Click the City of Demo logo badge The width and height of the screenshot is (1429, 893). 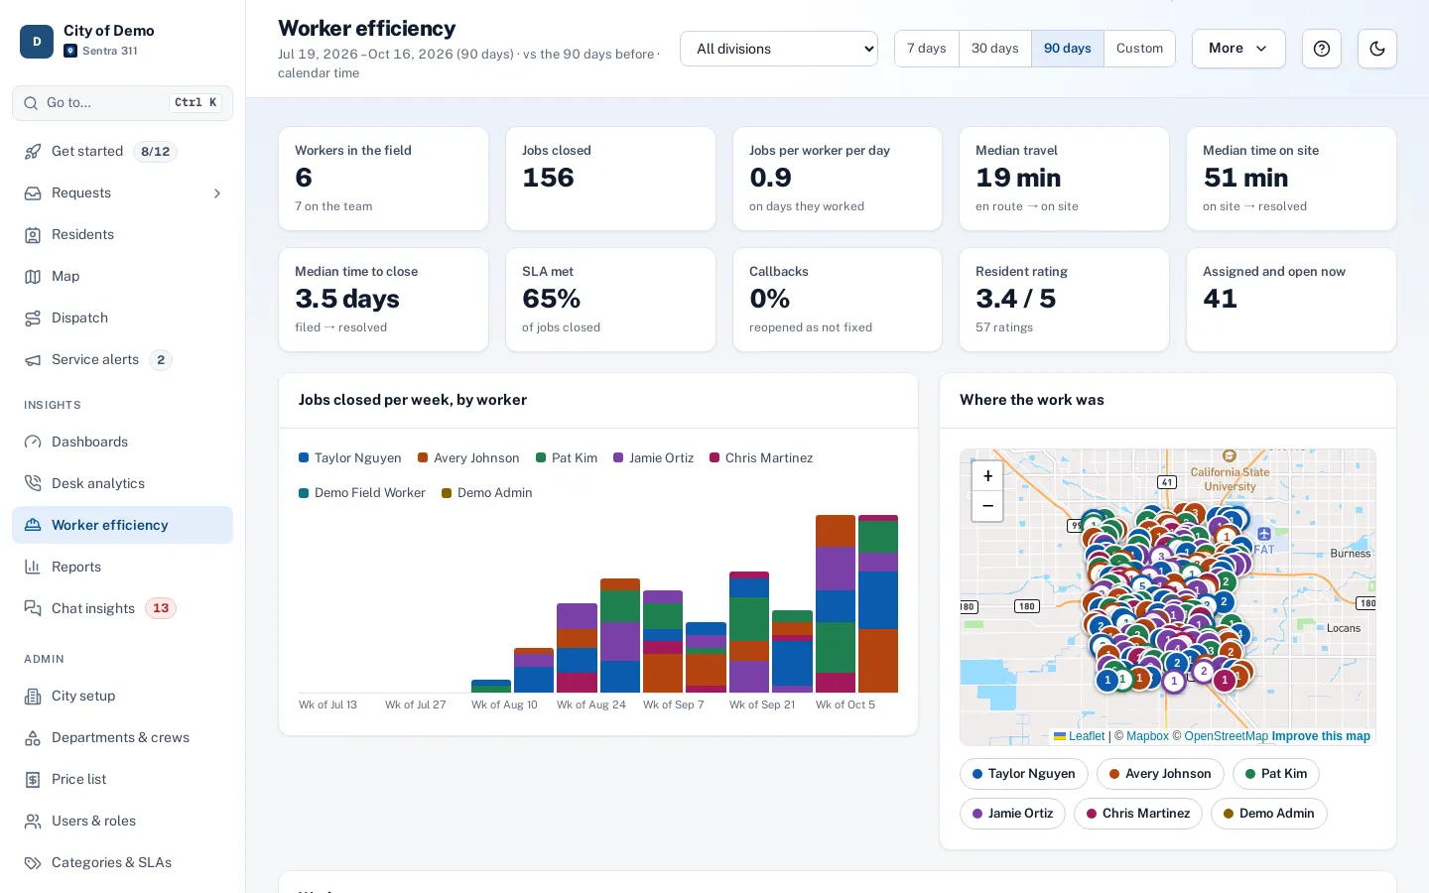(37, 42)
